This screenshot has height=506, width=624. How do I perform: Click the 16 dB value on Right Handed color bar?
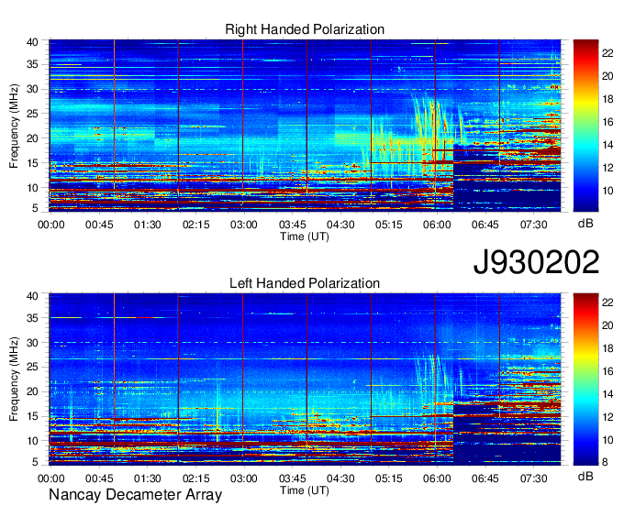click(607, 122)
